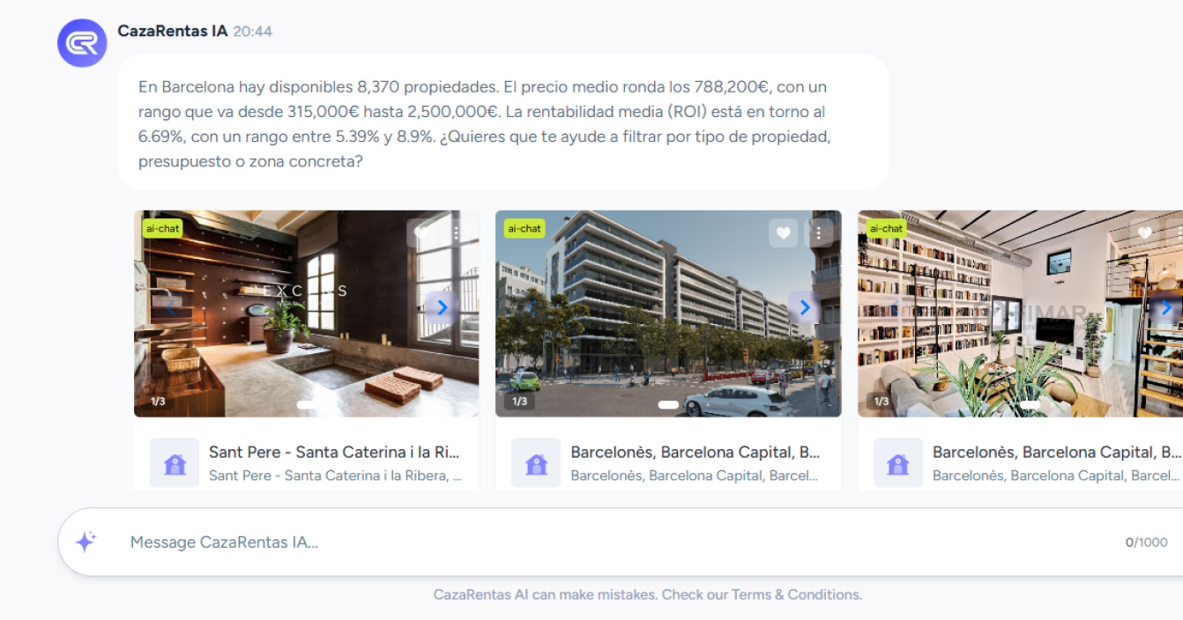Show next photo of Sant Pere property
Screen dimensions: 1183x620
(x=442, y=307)
